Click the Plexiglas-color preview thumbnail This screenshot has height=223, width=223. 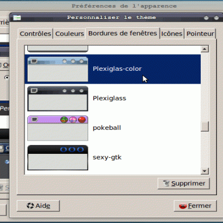click(x=57, y=69)
